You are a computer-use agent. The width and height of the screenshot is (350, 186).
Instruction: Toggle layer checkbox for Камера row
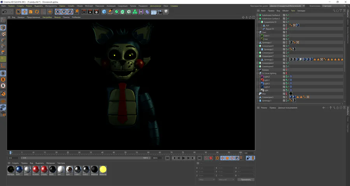click(x=284, y=70)
